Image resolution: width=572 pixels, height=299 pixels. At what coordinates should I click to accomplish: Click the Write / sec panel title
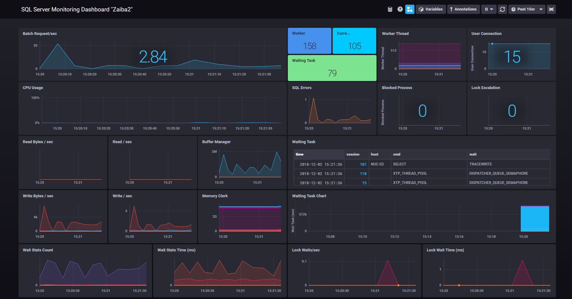pyautogui.click(x=122, y=196)
